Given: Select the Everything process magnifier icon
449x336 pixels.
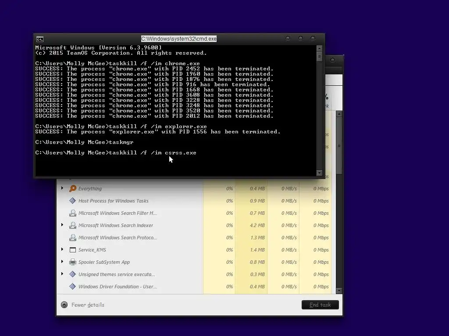Looking at the screenshot, I should [x=73, y=189].
